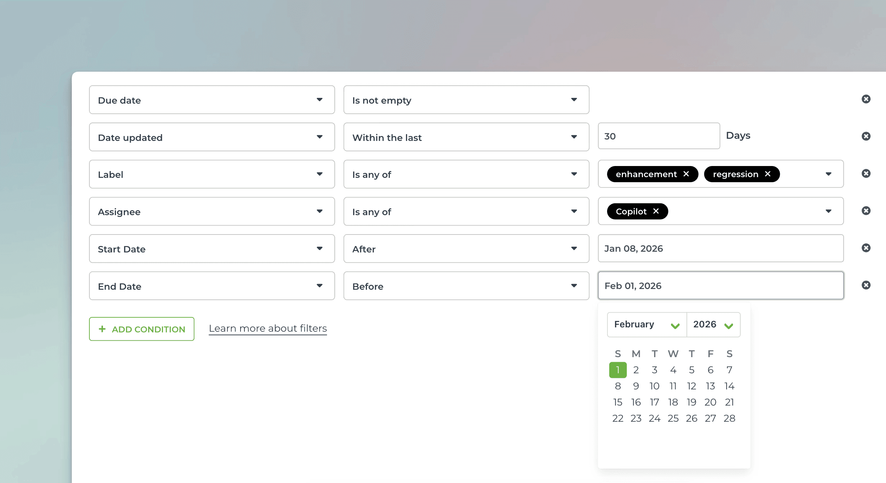The width and height of the screenshot is (886, 483).
Task: Select day 14 in the calendar
Action: coord(729,386)
